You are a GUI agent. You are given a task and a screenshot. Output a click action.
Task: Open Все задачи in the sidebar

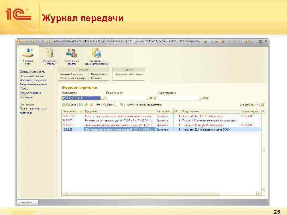[x=26, y=97]
